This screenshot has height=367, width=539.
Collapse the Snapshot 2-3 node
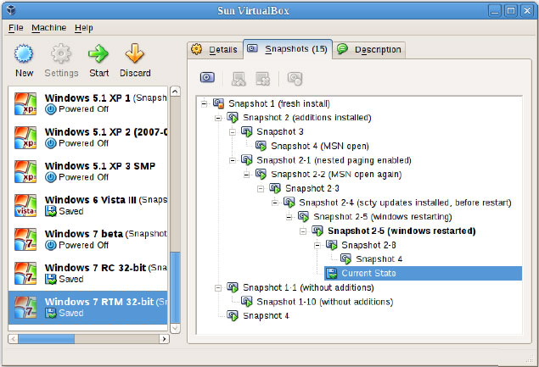(261, 188)
